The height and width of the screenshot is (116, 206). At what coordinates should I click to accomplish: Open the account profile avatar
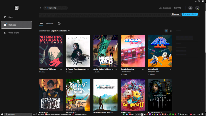point(197,8)
